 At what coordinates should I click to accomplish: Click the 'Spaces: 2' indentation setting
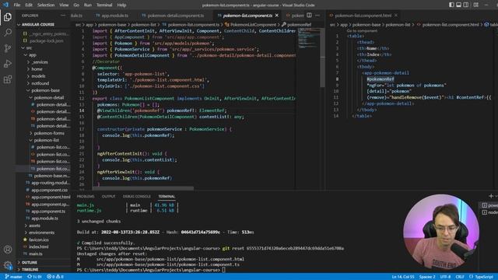click(x=427, y=277)
